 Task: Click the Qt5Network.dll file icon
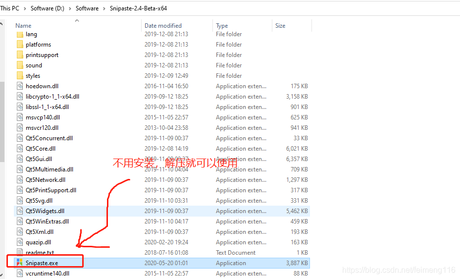[20, 180]
